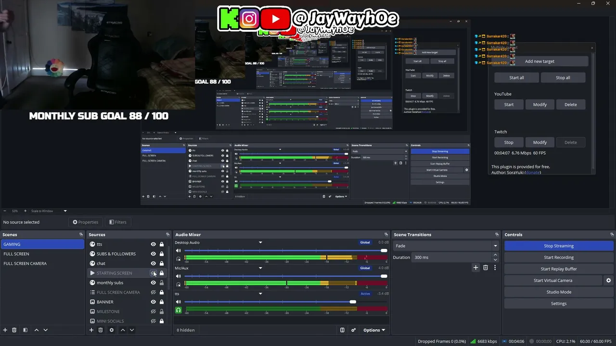The height and width of the screenshot is (346, 616).
Task: Hide the SUBS & FOLLOWERS source
Action: tap(154, 254)
